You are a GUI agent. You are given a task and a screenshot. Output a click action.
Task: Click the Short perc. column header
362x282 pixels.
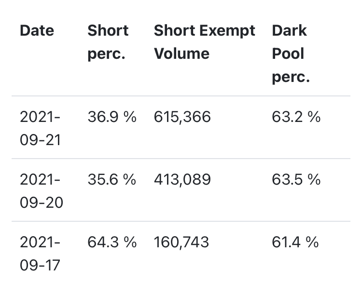tap(108, 42)
